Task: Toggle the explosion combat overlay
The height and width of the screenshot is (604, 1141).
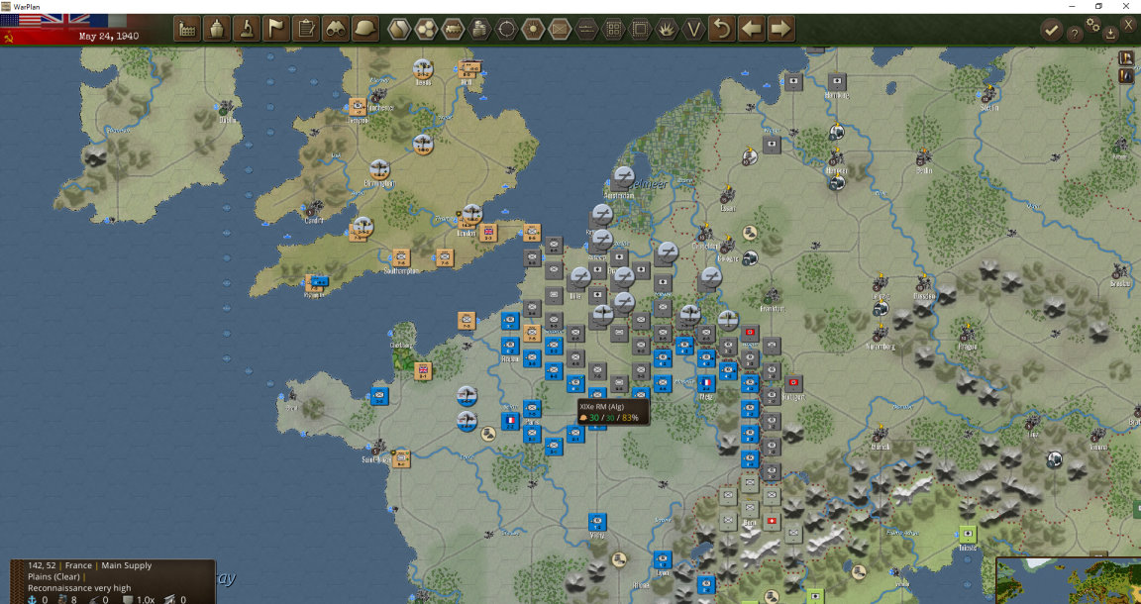Action: [x=668, y=29]
